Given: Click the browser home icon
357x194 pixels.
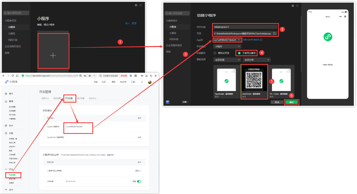Looking at the screenshot, I should (17, 76).
